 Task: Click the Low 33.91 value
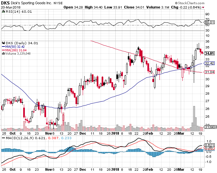(113, 7)
